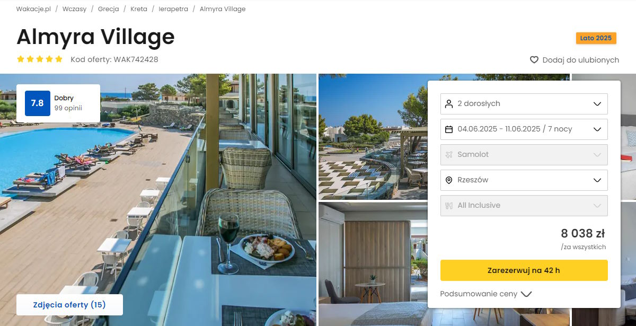Open Grecja breadcrumb link
This screenshot has height=326, width=636.
click(108, 9)
